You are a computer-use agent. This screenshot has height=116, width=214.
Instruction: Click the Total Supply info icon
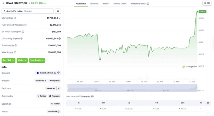16,45
